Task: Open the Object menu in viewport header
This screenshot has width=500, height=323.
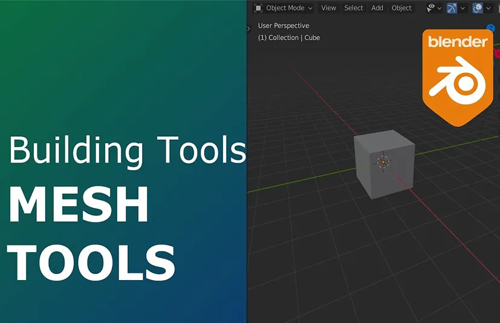Action: (401, 8)
